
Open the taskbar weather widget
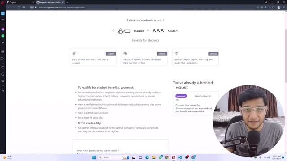pos(7,157)
